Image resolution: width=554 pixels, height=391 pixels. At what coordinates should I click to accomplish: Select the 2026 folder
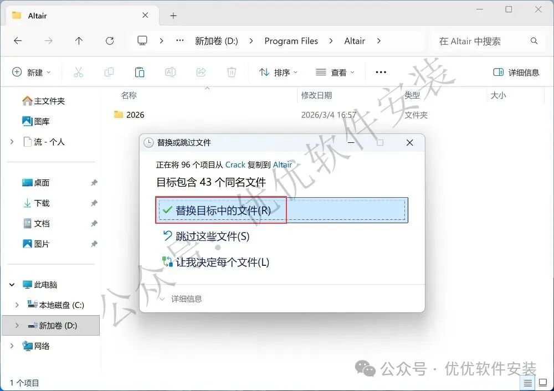tap(129, 115)
